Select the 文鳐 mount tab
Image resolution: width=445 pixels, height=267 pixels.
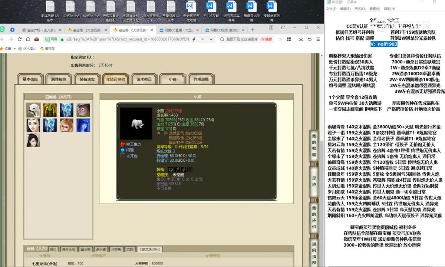(129, 249)
